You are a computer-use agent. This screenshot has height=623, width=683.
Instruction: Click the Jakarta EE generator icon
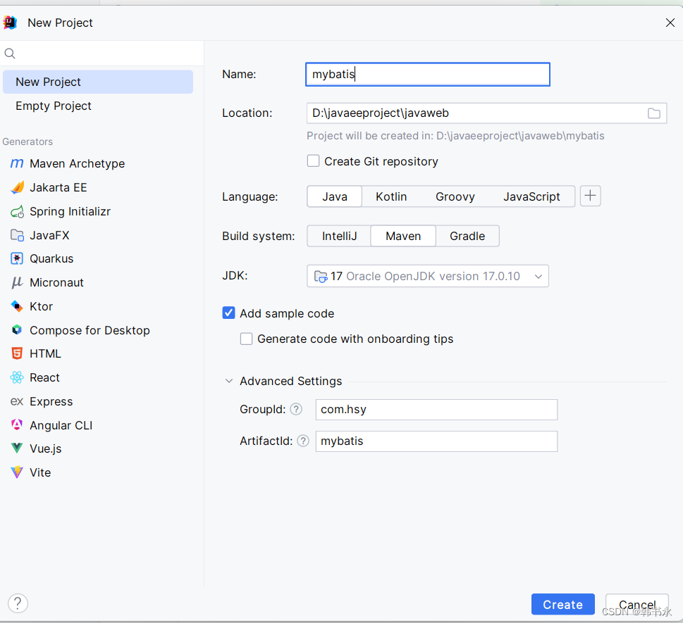(x=17, y=187)
